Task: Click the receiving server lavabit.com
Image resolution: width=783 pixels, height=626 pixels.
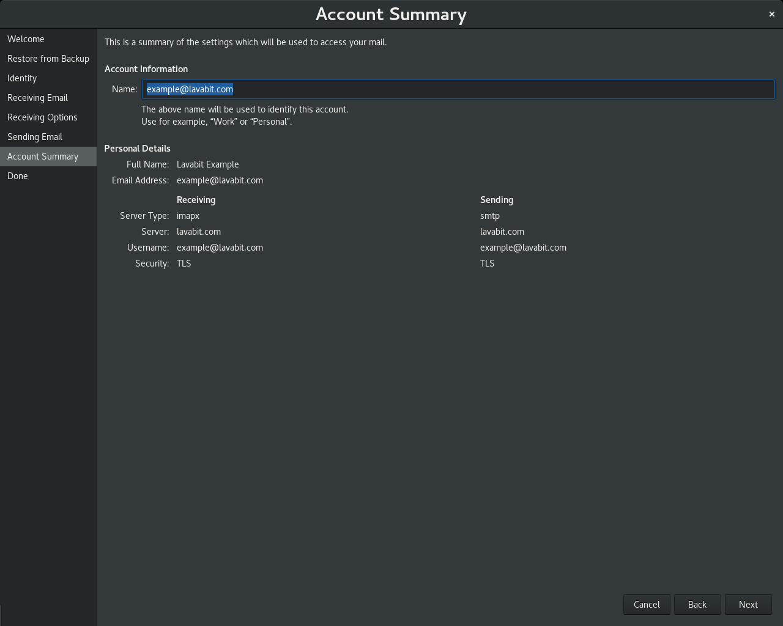Action: tap(199, 232)
